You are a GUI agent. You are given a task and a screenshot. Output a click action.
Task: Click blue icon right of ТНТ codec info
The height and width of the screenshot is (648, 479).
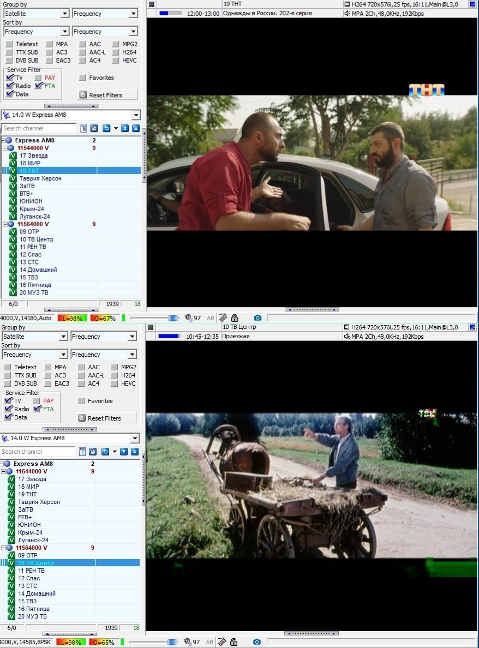coord(472,4)
